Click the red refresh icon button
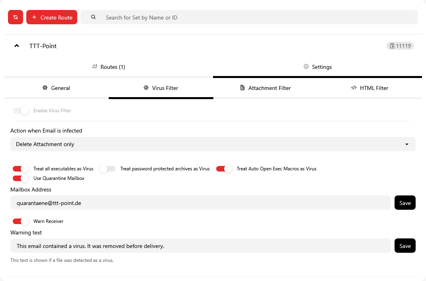This screenshot has width=426, height=281. (16, 17)
